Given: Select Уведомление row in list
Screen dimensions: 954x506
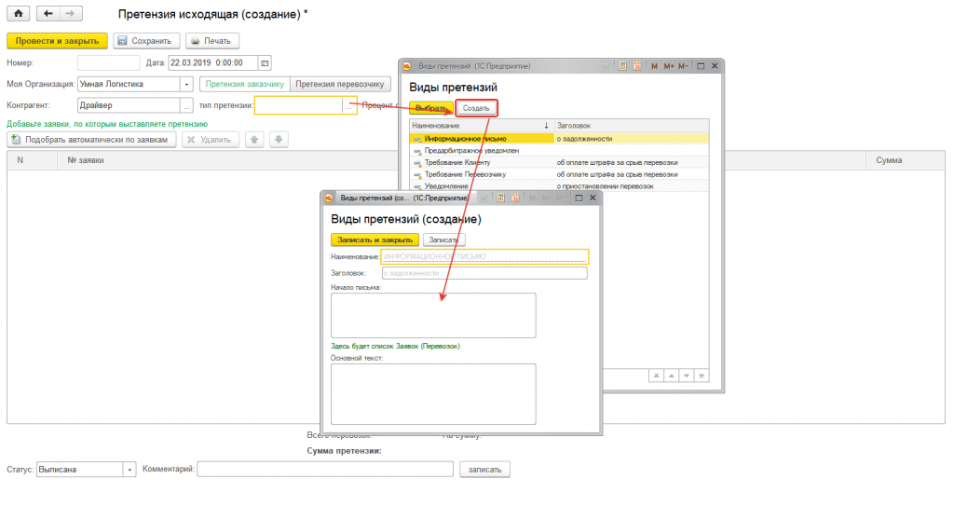Looking at the screenshot, I should [x=559, y=186].
